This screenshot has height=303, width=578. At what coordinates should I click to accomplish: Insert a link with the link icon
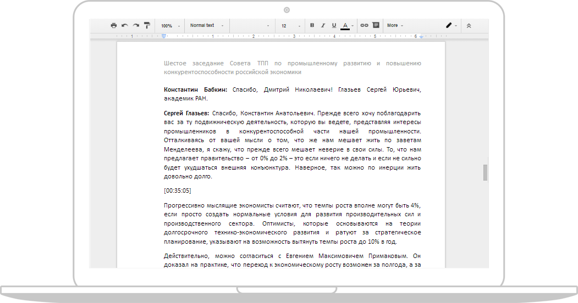point(364,25)
